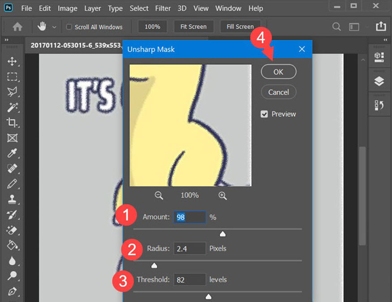Open the Edit menu
Screen dimensions: 392x302
(45, 8)
